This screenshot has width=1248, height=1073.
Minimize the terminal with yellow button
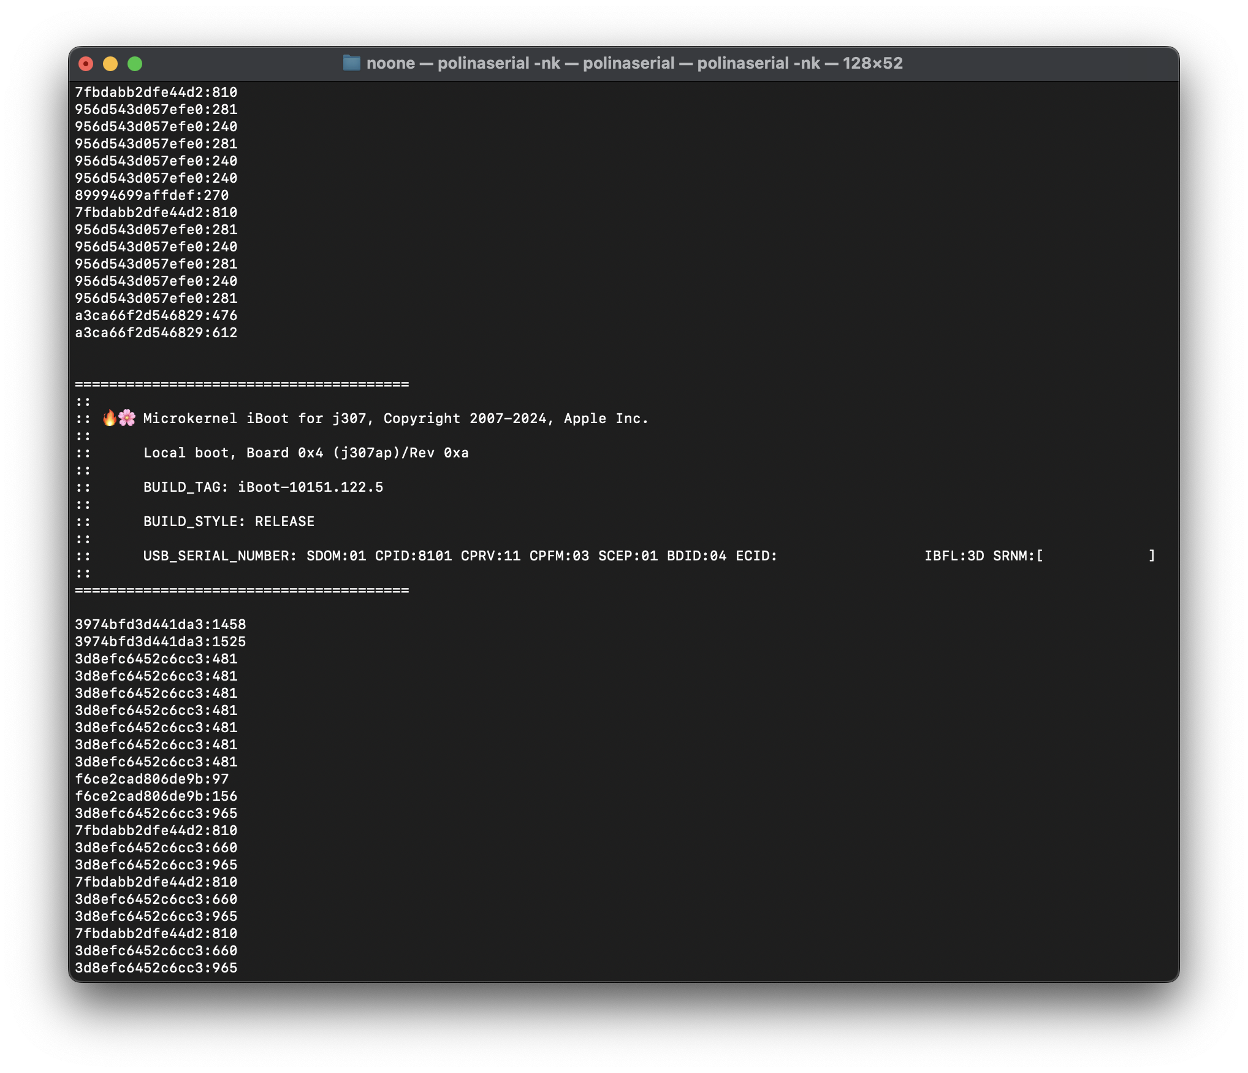[x=110, y=64]
